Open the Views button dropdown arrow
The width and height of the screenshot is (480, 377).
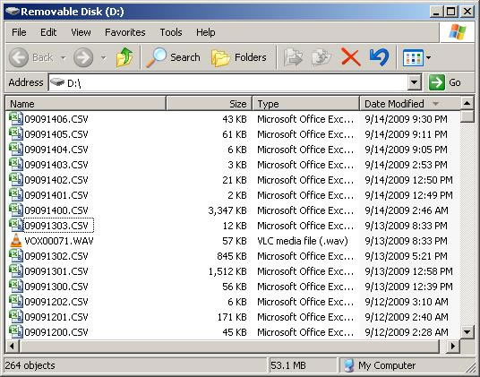[428, 57]
